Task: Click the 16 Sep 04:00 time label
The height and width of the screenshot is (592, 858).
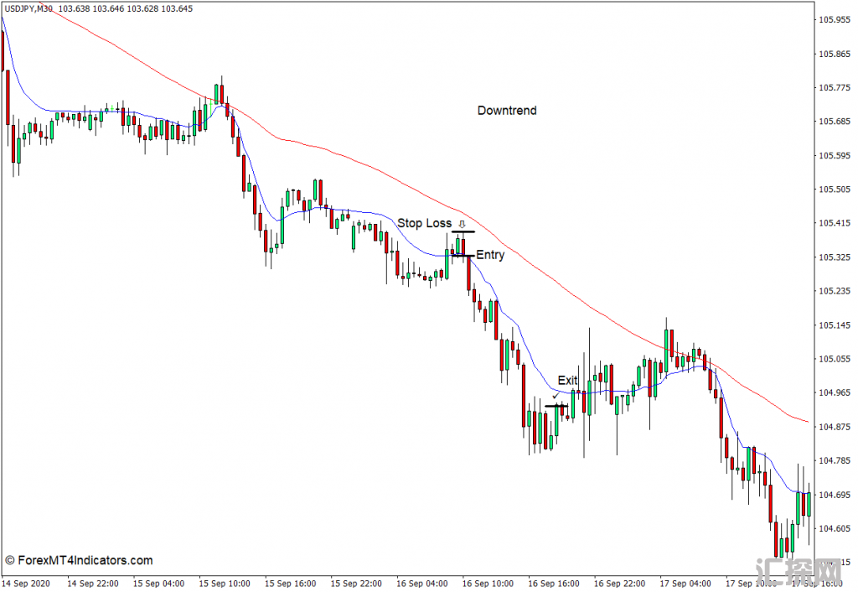Action: [422, 583]
